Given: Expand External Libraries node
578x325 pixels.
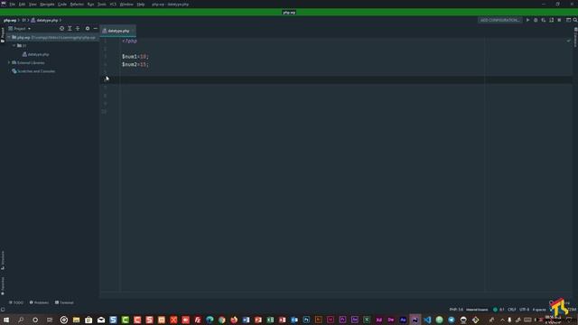Looking at the screenshot, I should [x=9, y=62].
